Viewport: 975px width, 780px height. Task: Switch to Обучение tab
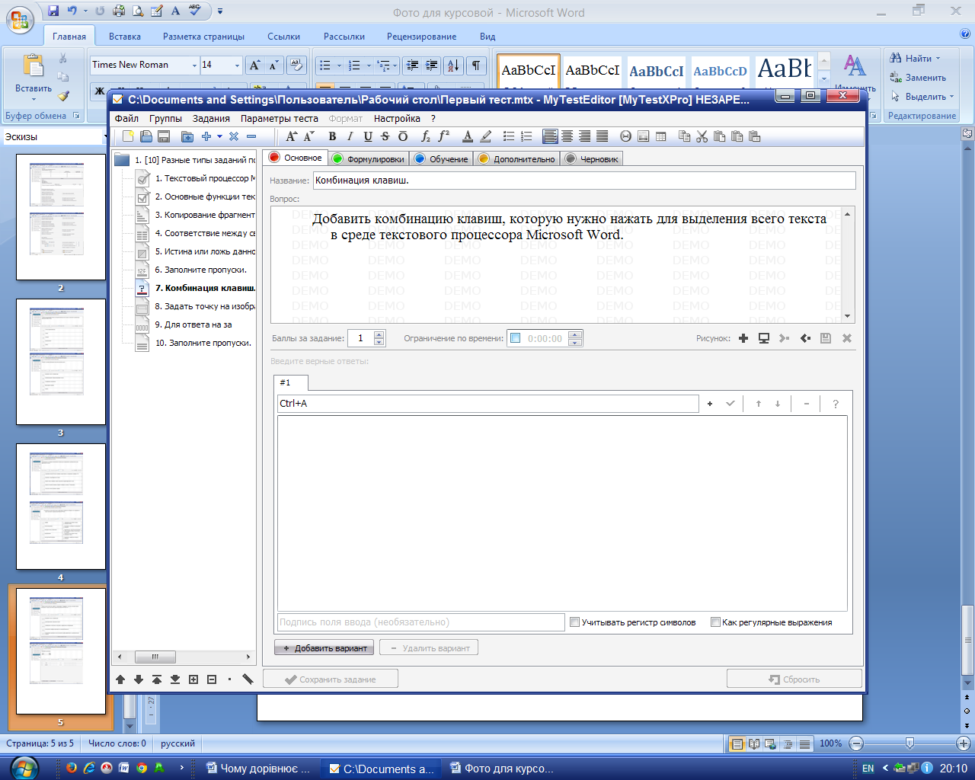(x=442, y=158)
